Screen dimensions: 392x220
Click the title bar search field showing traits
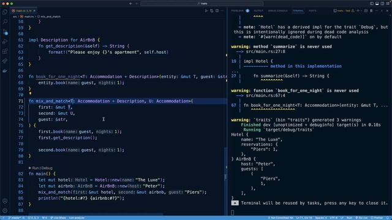coord(202,4)
